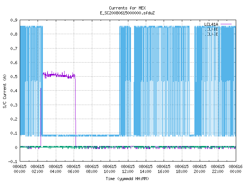Click the y-axis tick label '0.4'
The image size is (243, 182).
tap(14, 91)
